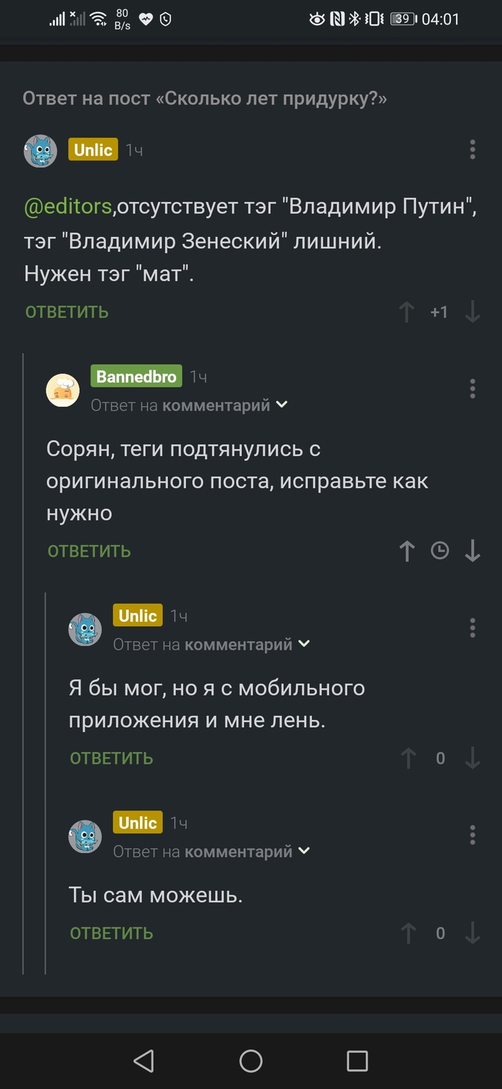The image size is (502, 1089).
Task: Click the clock icon on Bannedbro's comment
Action: 440,551
